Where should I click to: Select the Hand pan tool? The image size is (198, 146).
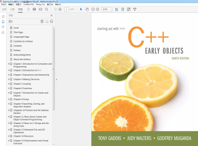87,9
